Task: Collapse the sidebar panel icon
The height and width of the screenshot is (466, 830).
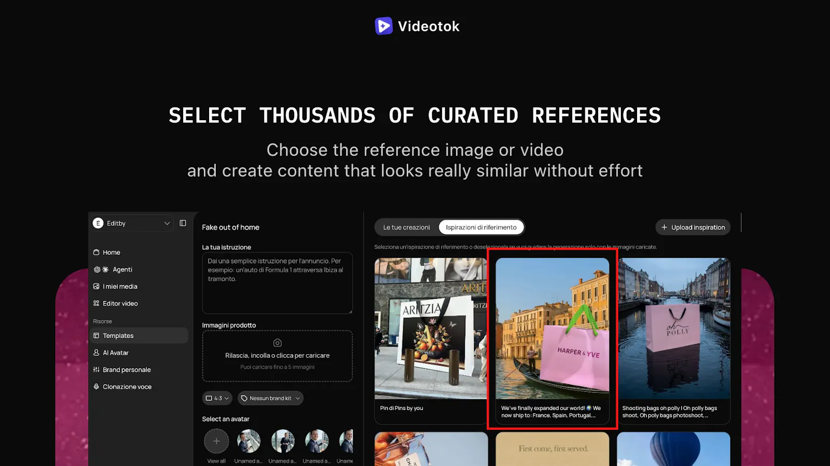Action: coord(183,223)
